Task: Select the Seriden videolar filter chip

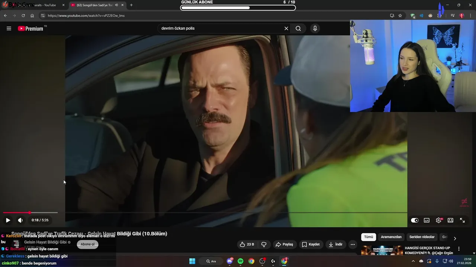Action: tap(422, 237)
